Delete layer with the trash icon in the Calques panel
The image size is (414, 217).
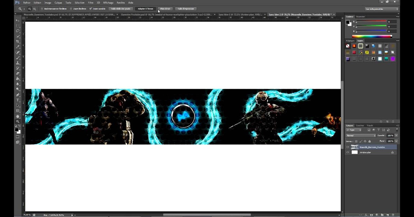[x=393, y=215]
